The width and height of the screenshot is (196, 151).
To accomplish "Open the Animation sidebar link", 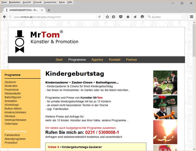I will point(11,101).
